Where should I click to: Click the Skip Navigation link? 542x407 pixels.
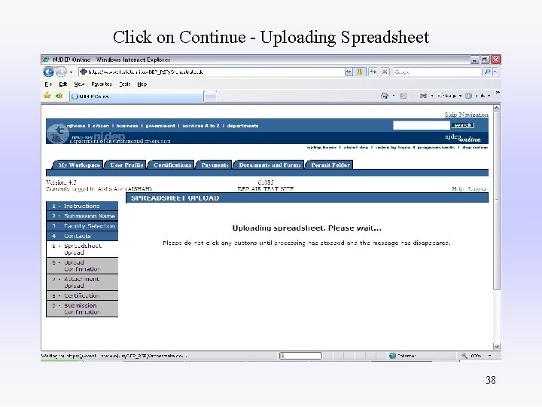coord(466,115)
